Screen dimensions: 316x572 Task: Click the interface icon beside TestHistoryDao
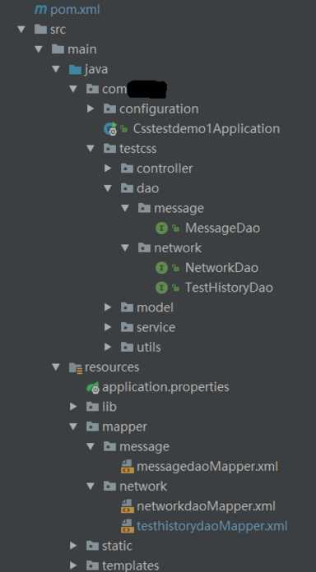point(161,288)
